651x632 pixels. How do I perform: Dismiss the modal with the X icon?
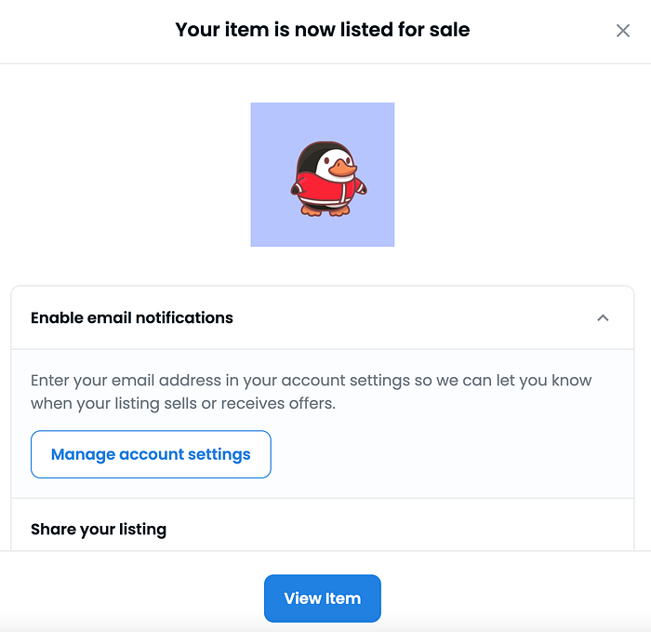pyautogui.click(x=622, y=31)
